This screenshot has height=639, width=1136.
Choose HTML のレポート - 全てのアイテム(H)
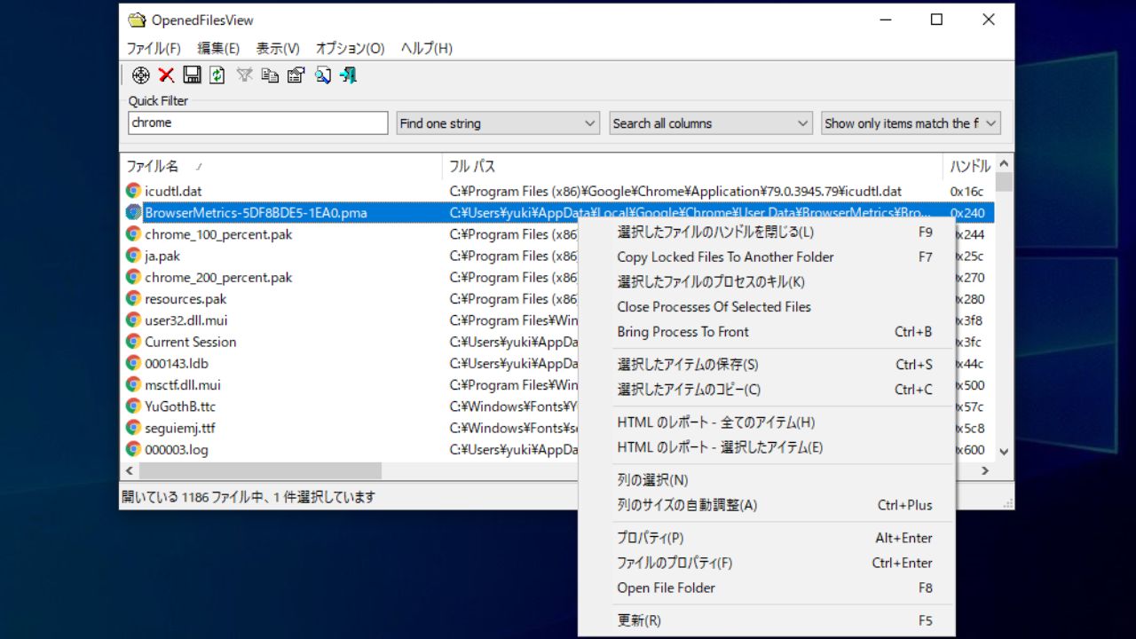pyautogui.click(x=767, y=422)
